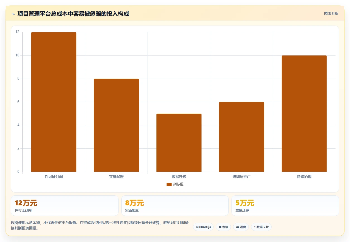The height and width of the screenshot is (242, 350).
Task: Select the 进度 tag chip
Action: click(241, 227)
